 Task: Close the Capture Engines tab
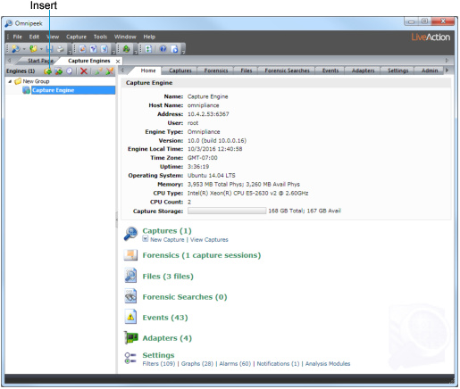(x=118, y=62)
